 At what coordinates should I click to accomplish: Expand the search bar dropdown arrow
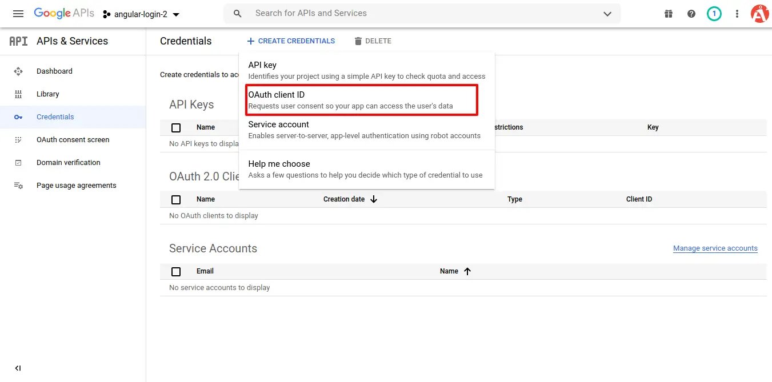click(607, 14)
